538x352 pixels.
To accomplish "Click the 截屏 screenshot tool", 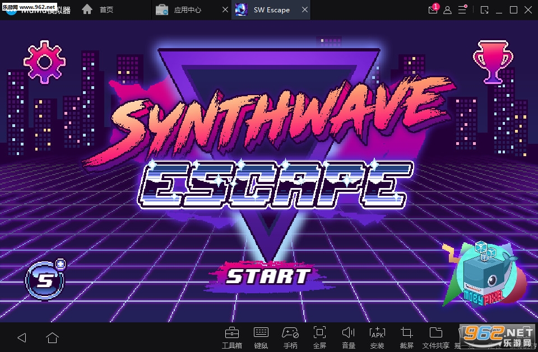I will [x=407, y=337].
